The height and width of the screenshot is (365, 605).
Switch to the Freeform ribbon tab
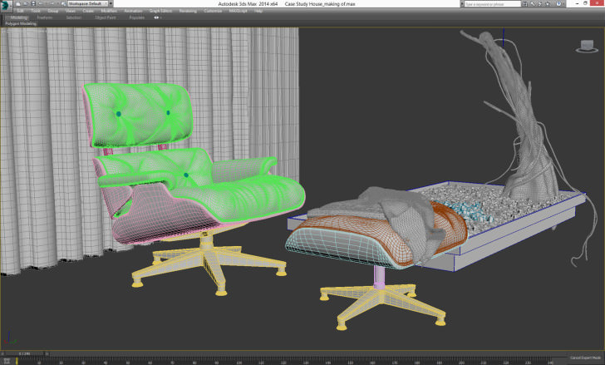46,17
